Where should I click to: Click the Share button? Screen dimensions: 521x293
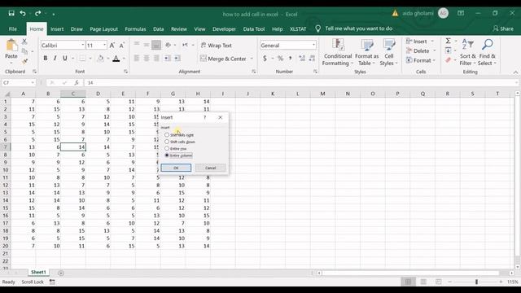click(x=503, y=28)
